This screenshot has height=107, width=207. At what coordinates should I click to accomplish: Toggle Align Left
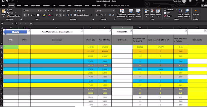point(57,15)
